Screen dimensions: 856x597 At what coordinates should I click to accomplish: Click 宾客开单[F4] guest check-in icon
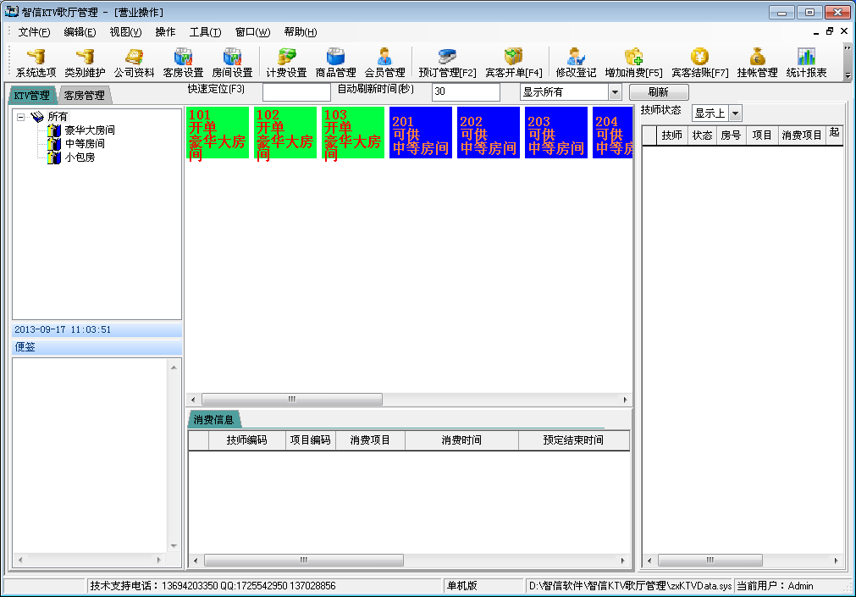point(513,63)
